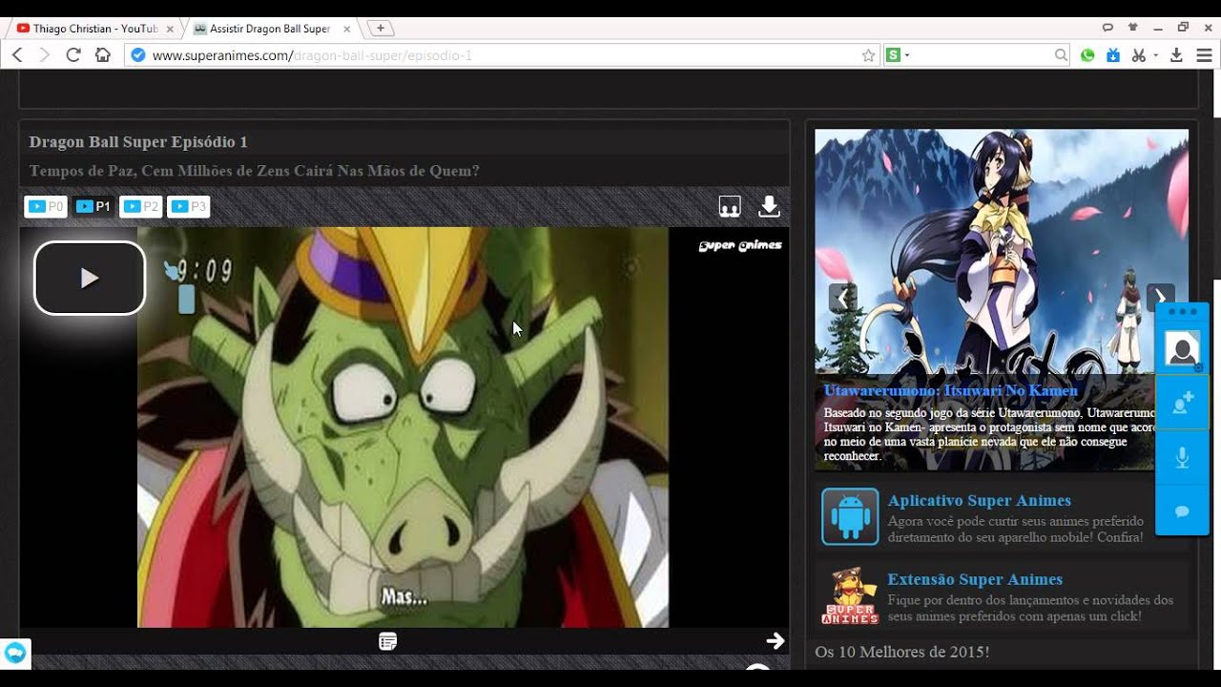Bookmark the page with the star icon
1221x687 pixels.
tap(868, 55)
